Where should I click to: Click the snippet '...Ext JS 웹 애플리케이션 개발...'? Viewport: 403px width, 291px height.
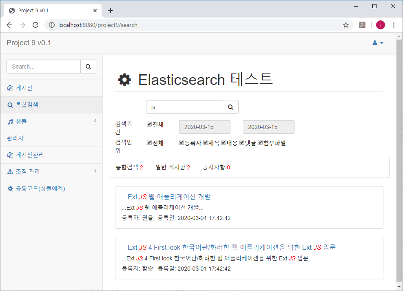tap(162, 208)
